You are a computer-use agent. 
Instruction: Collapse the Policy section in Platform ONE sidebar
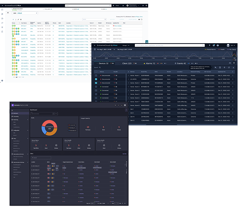click(28, 138)
